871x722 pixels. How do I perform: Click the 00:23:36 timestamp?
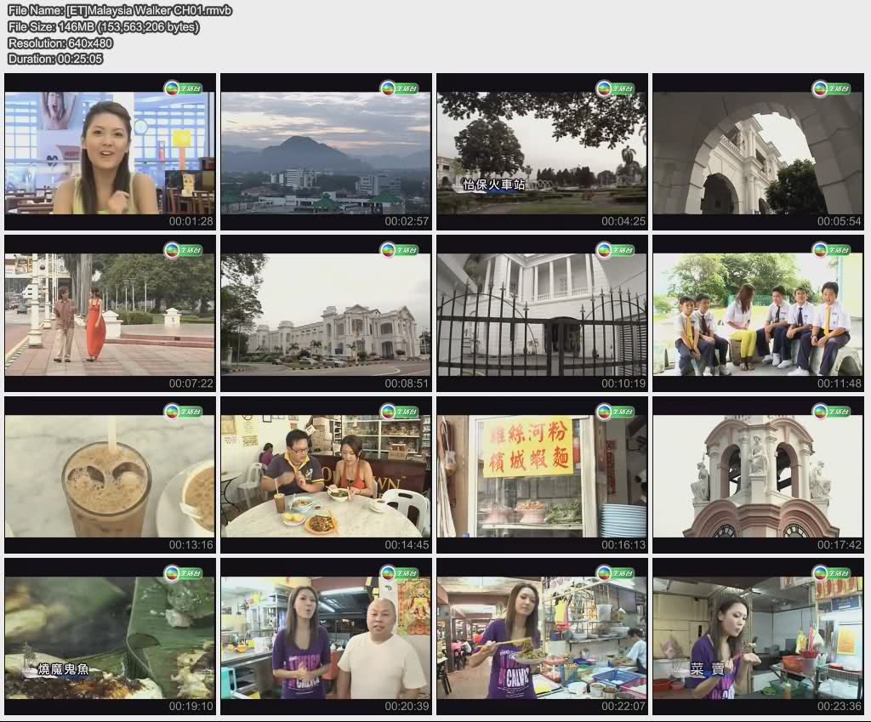tap(840, 707)
